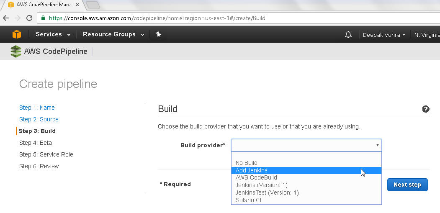Select the AWS CodePipeline browser tab
Viewport: 440px width, 213px height.
tap(44, 5)
